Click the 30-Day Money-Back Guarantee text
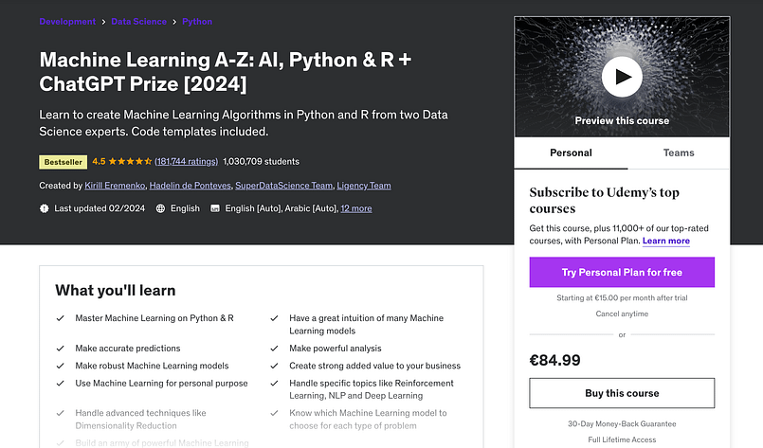763x448 pixels. [x=622, y=423]
